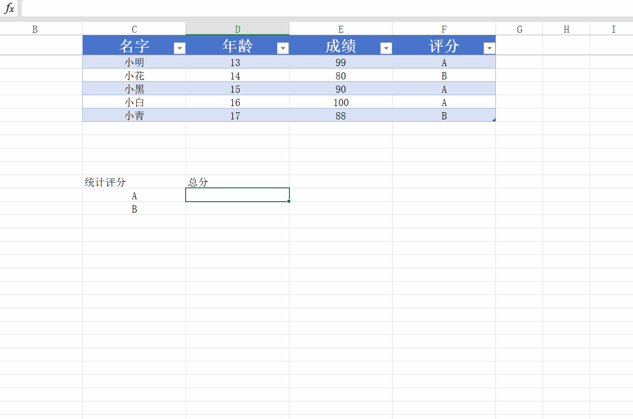Click the fx insert function icon
The image size is (633, 419).
tap(9, 9)
